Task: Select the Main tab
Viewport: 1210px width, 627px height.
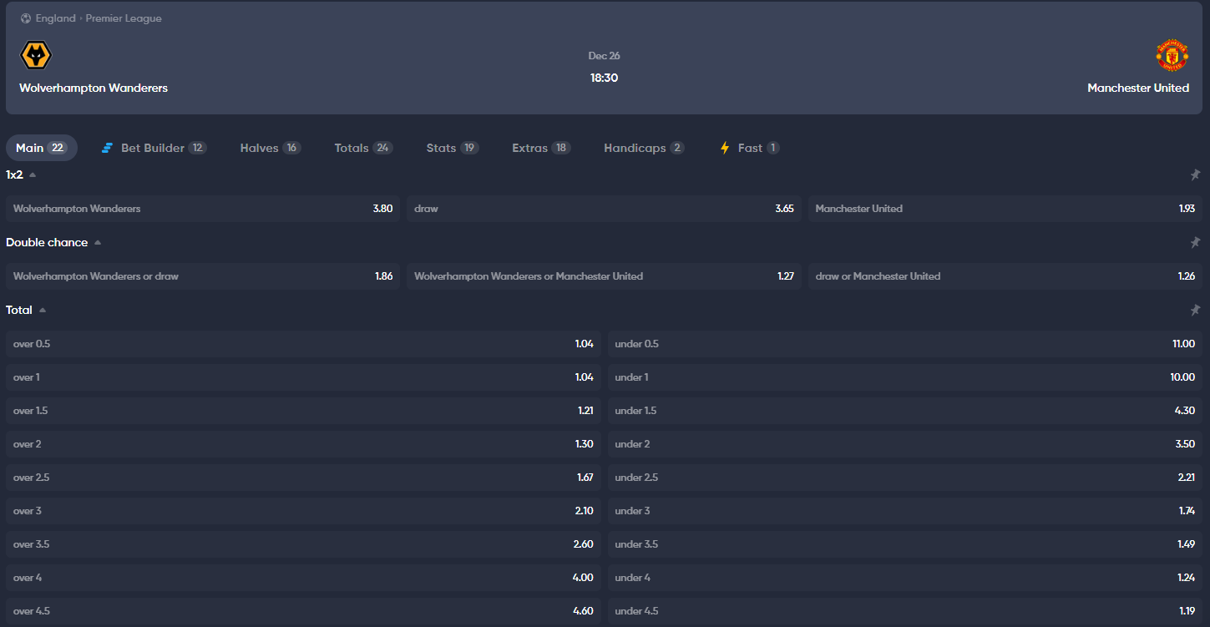Action: pyautogui.click(x=42, y=148)
